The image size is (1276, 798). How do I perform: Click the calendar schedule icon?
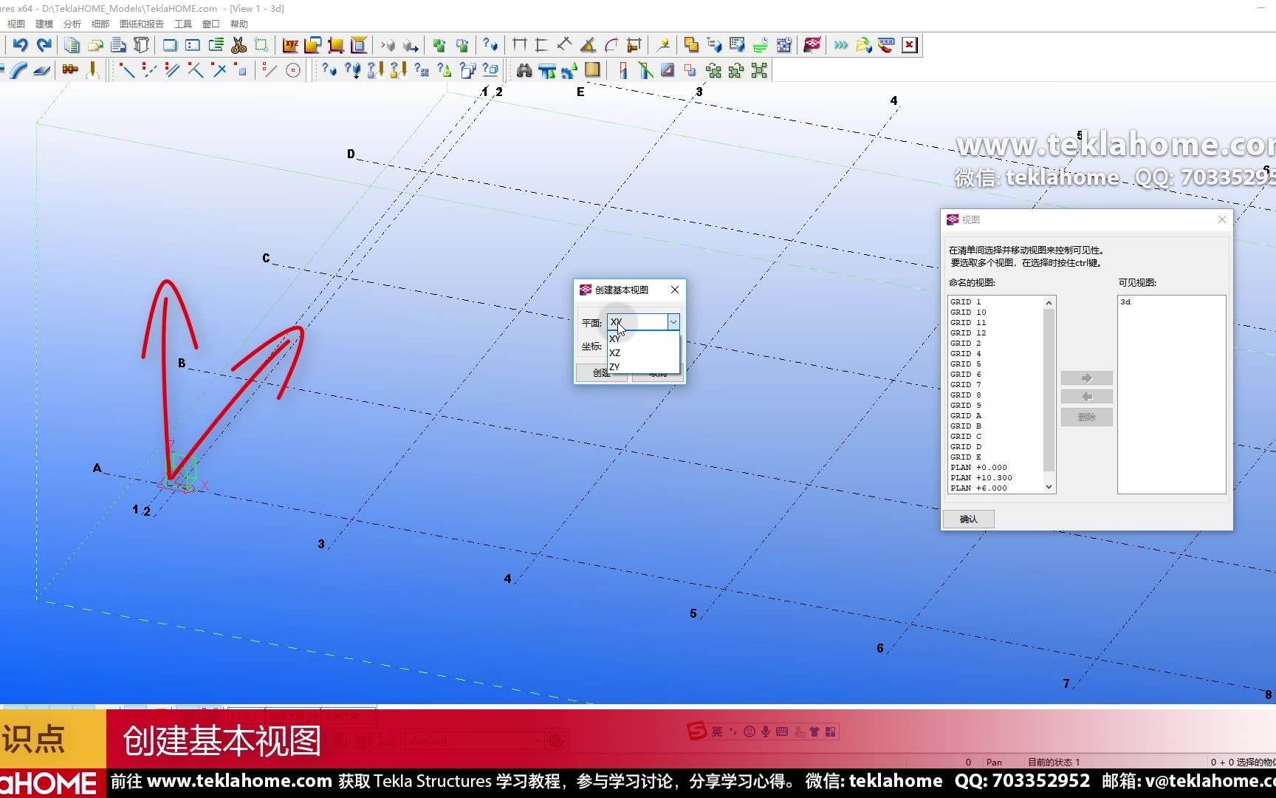coord(784,45)
